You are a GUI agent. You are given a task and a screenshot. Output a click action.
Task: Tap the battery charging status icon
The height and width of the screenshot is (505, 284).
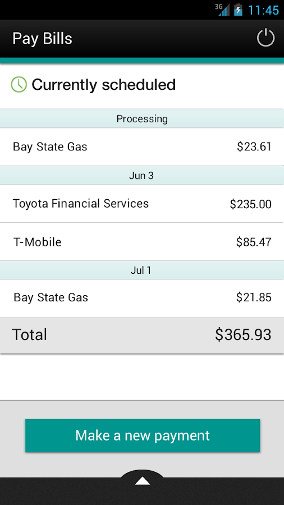point(238,10)
